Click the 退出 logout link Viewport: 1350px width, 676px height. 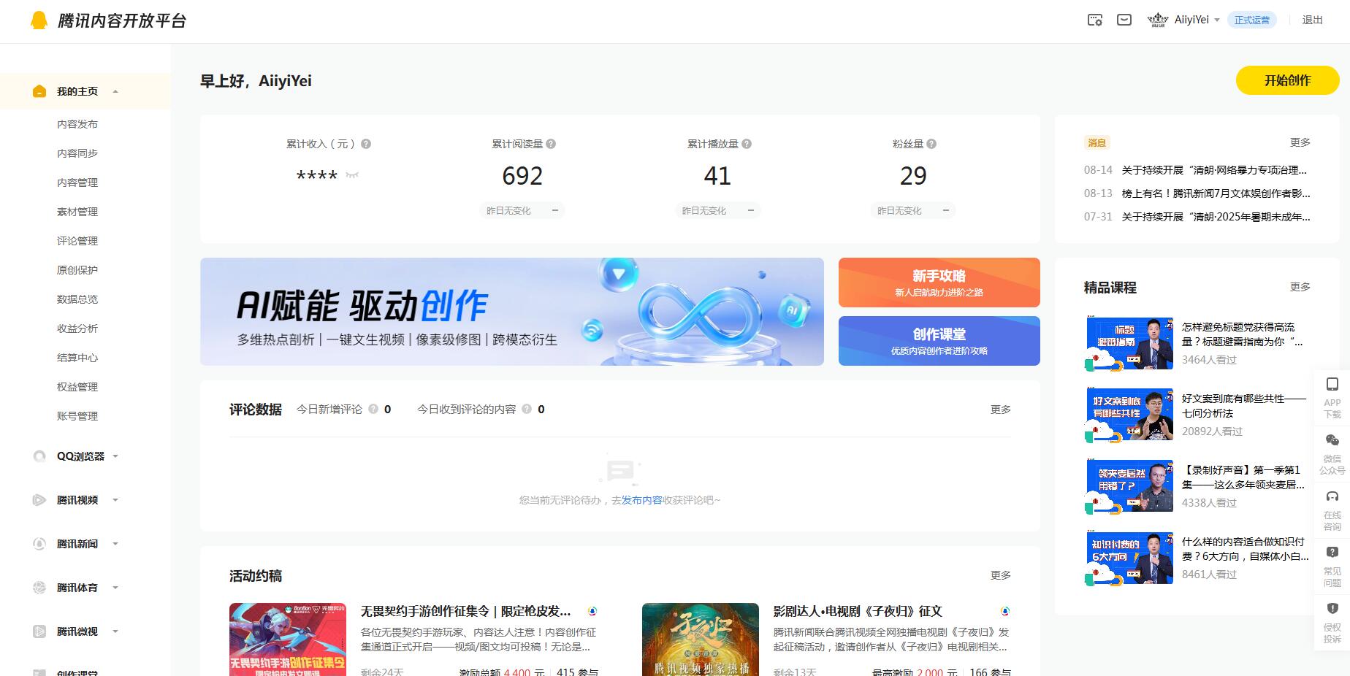coord(1312,20)
